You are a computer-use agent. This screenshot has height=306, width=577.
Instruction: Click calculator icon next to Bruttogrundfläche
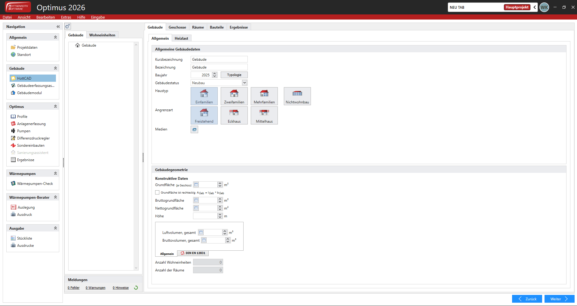tap(196, 200)
